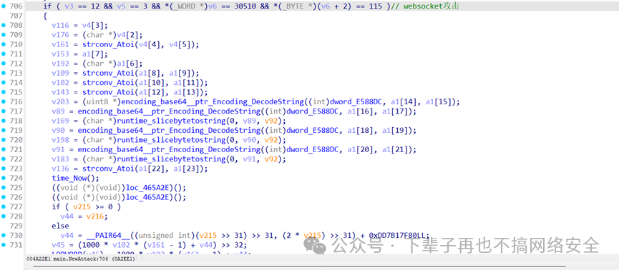Select variable v116 on line 708
619x270 pixels.
tap(60, 25)
